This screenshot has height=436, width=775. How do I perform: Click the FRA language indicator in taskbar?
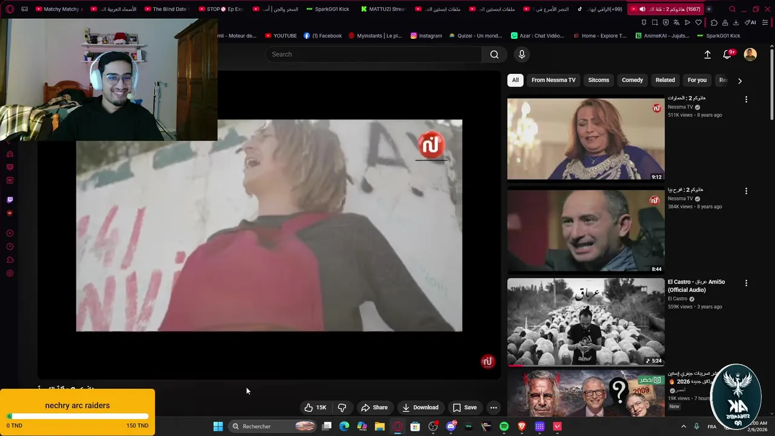click(x=712, y=426)
